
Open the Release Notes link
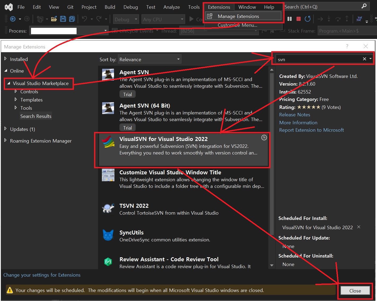coord(295,114)
